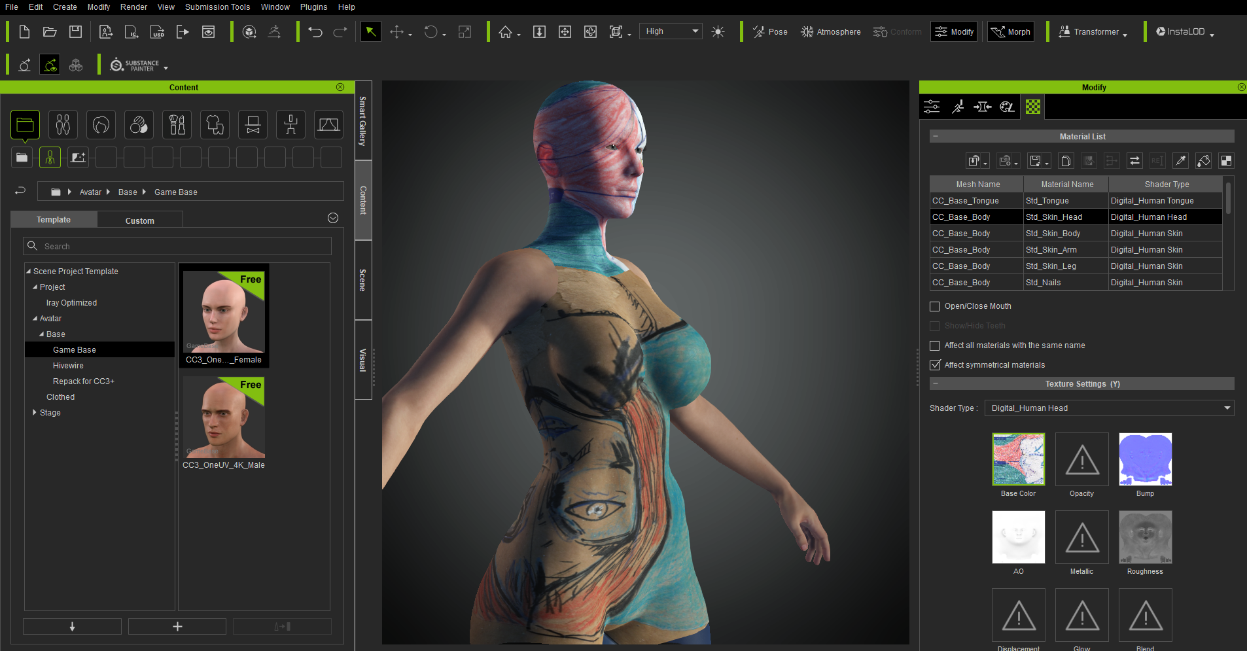The width and height of the screenshot is (1247, 651).
Task: Save the project with the disk icon
Action: point(76,32)
